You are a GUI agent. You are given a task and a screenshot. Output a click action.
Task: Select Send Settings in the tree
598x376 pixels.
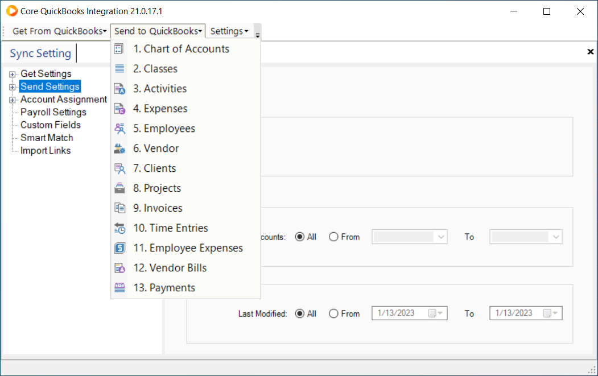[50, 86]
